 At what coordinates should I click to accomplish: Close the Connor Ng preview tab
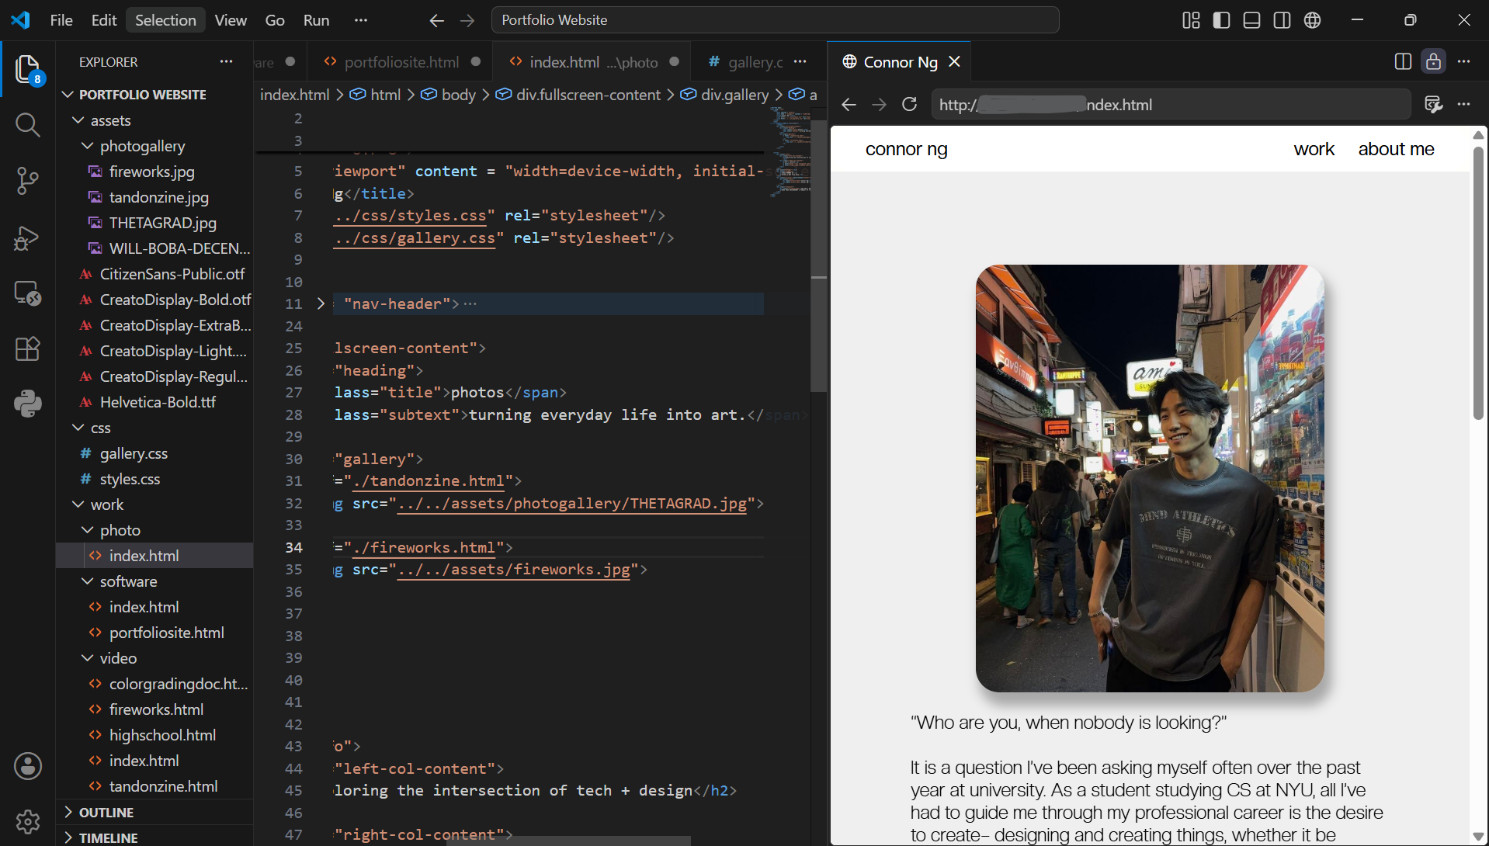pos(954,61)
